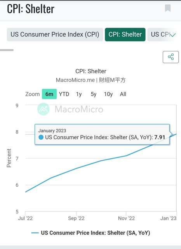This screenshot has height=249, width=181.
Task: Zoom the chart to 5y
Action: (x=94, y=94)
